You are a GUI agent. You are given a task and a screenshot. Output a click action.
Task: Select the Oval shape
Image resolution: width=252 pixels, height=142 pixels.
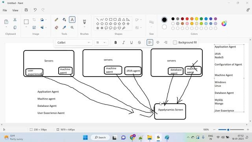[106, 19]
